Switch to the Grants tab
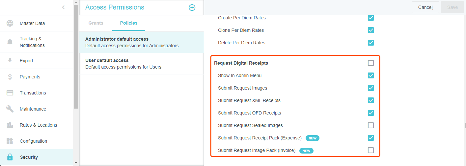Screen dimensions: 466x166 [96, 23]
